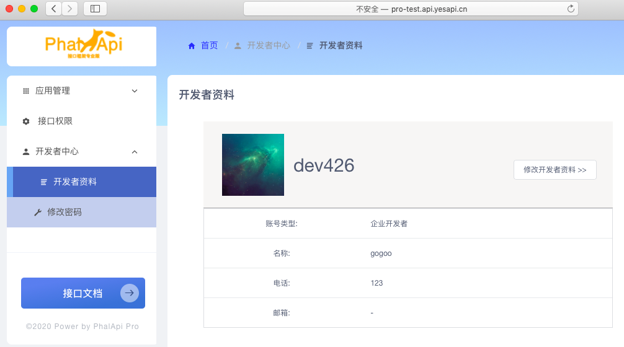624x347 pixels.
Task: Click the 开发者中心 breadcrumb
Action: 268,46
